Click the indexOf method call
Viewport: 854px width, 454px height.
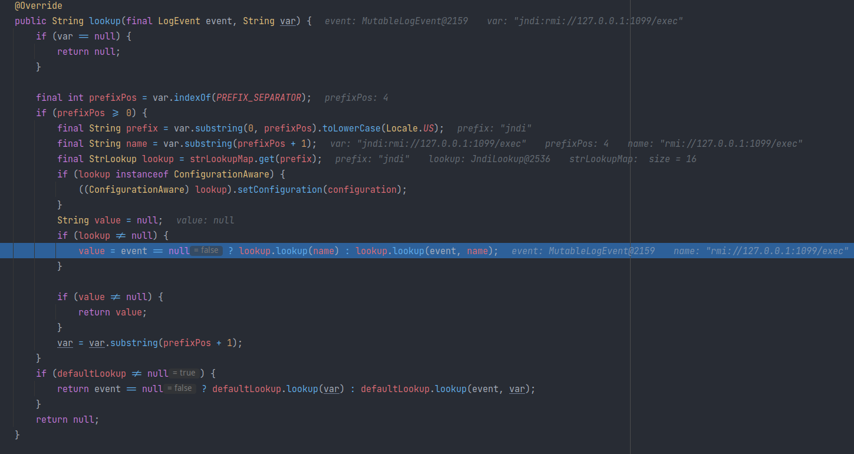tap(193, 97)
